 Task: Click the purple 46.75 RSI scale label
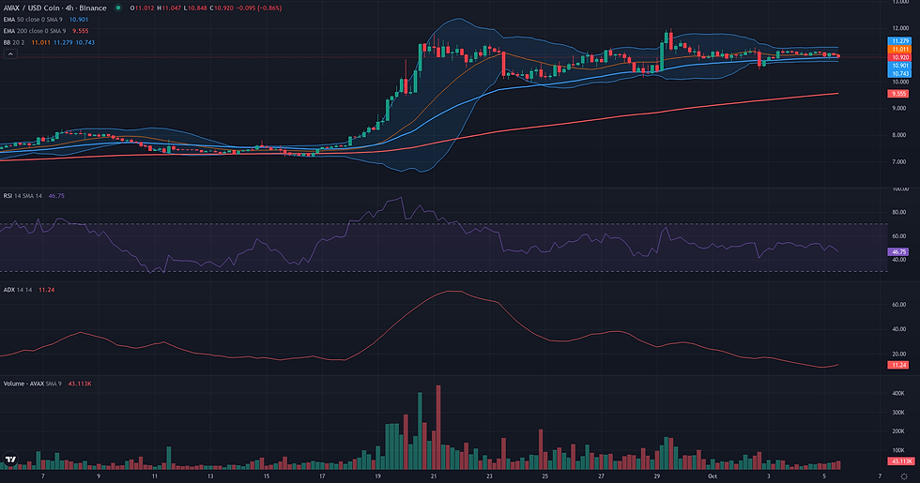click(898, 252)
